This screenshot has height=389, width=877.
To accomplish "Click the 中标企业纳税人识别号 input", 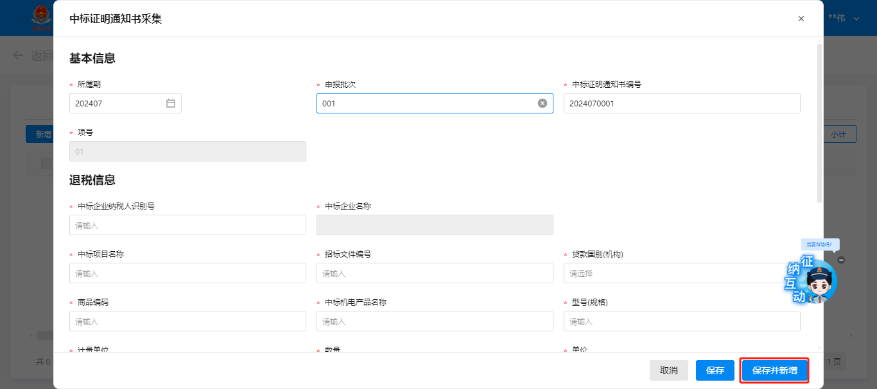I will pos(187,225).
